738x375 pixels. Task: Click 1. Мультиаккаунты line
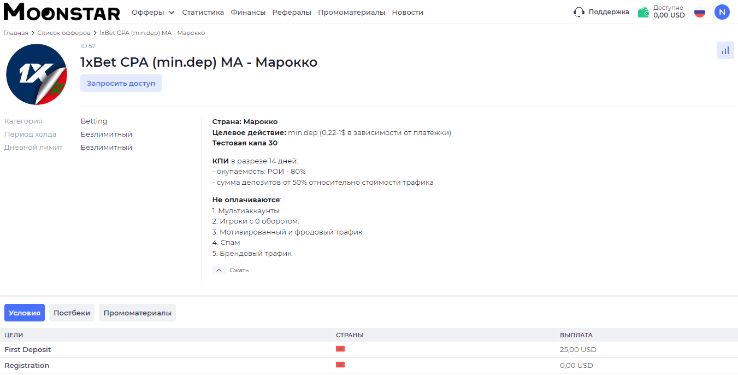(246, 210)
